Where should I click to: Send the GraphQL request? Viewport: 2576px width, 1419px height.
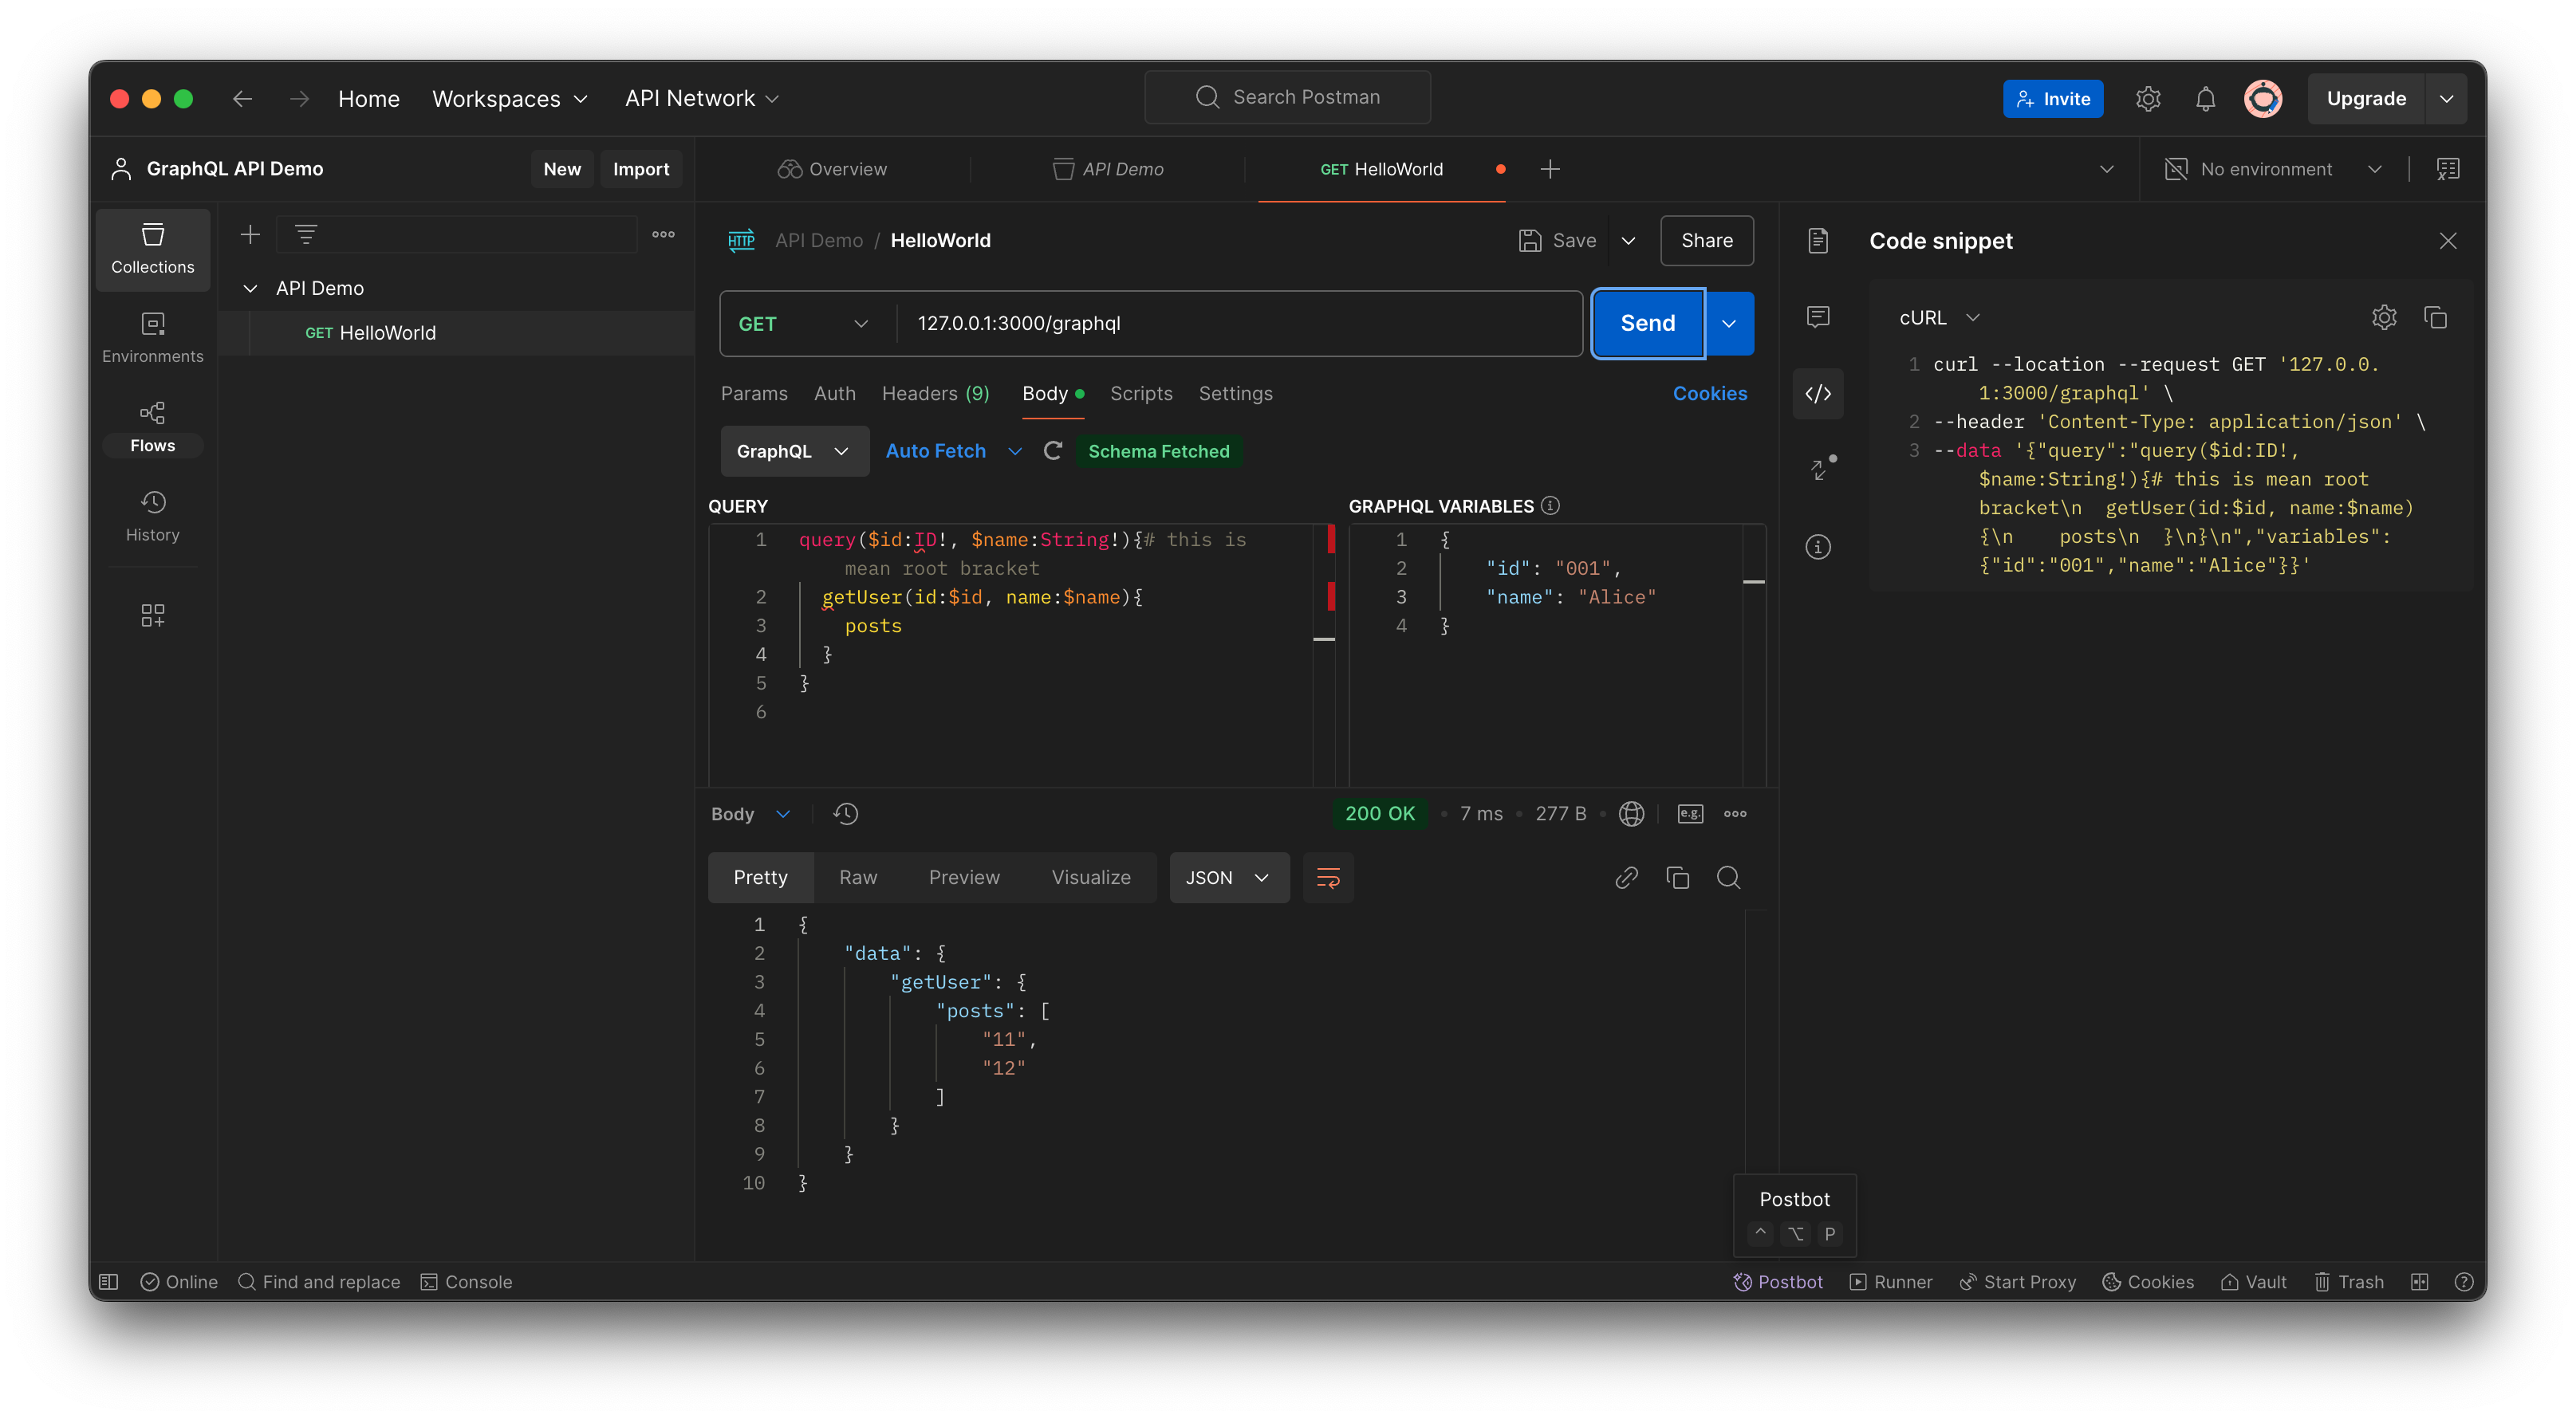click(x=1646, y=323)
